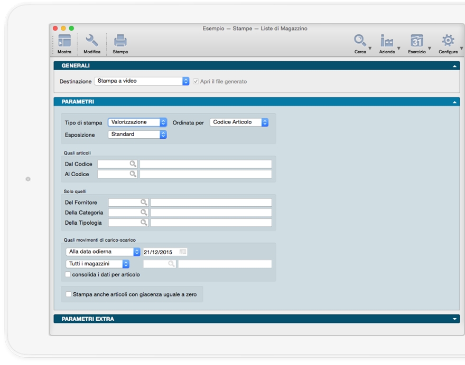Open the Ordinata per dropdown
Screen dimensions: 465x365
click(239, 122)
